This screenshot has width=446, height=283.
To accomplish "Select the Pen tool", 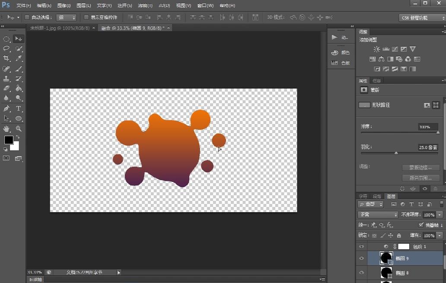I will click(6, 108).
